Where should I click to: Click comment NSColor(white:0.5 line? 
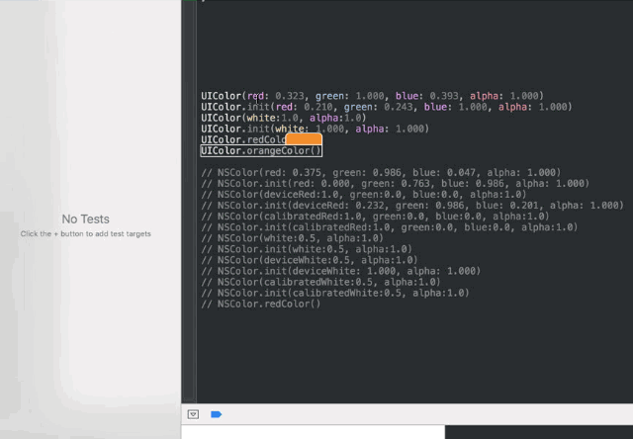click(x=293, y=238)
